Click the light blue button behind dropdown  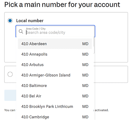pos(10,95)
